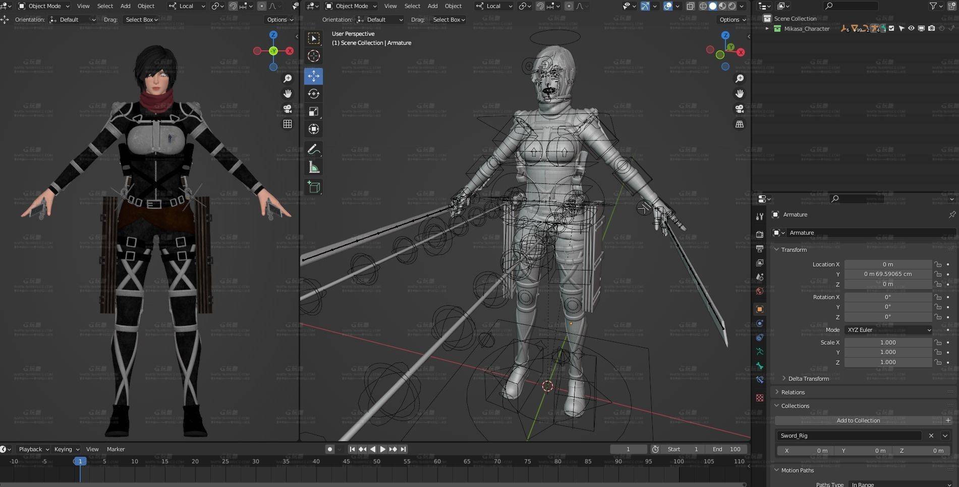Open the Bone properties tab
Screen dimensions: 959x487
[760, 366]
